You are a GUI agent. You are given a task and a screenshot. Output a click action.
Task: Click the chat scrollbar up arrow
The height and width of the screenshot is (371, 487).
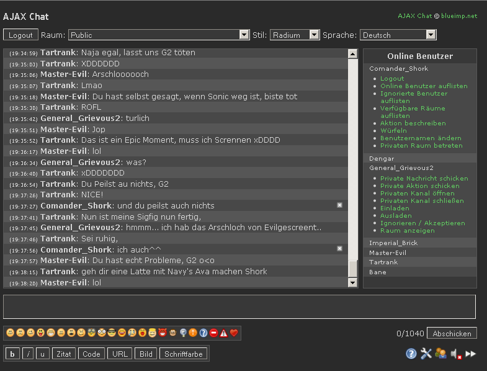click(352, 54)
